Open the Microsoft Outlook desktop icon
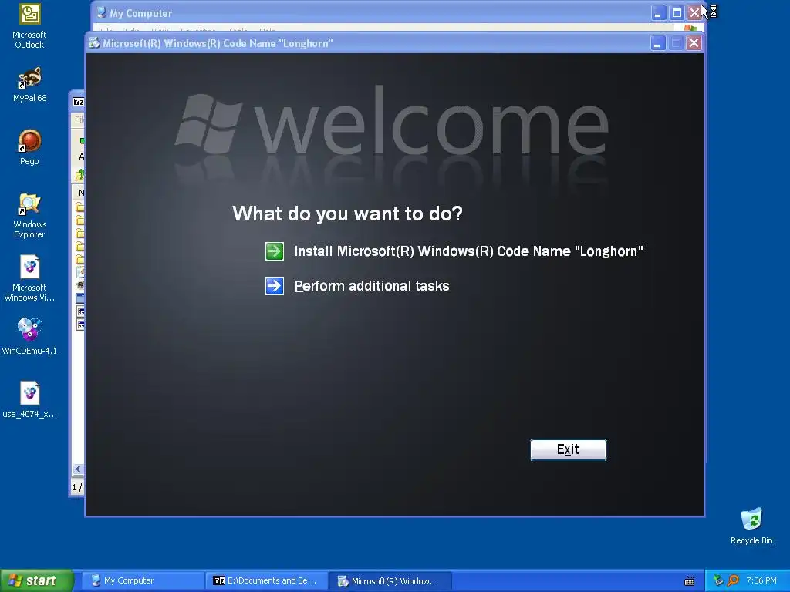The width and height of the screenshot is (790, 592). tap(29, 27)
